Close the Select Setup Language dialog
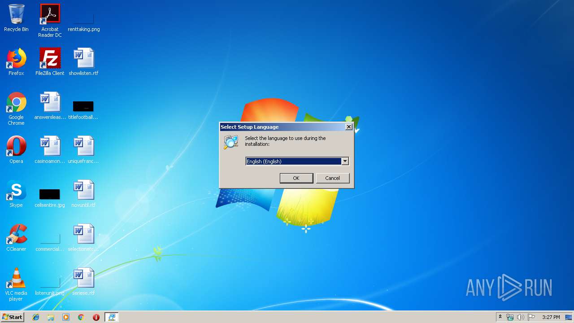 pos(348,127)
